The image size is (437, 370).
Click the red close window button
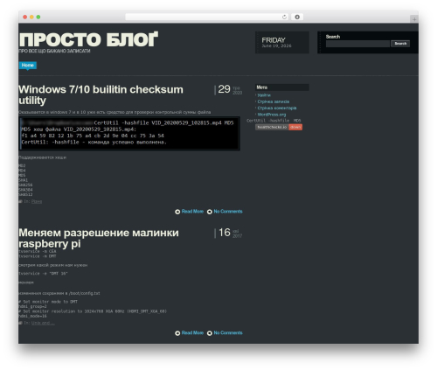25,17
